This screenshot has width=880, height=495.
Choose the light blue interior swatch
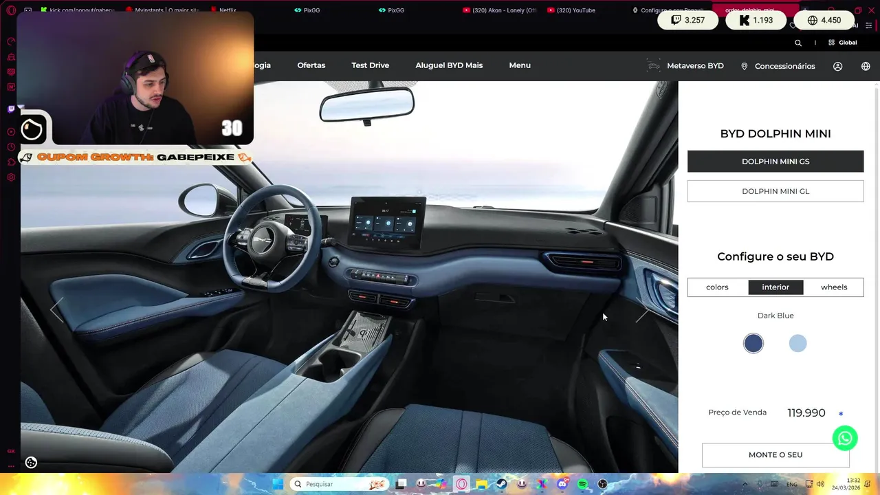tap(797, 343)
